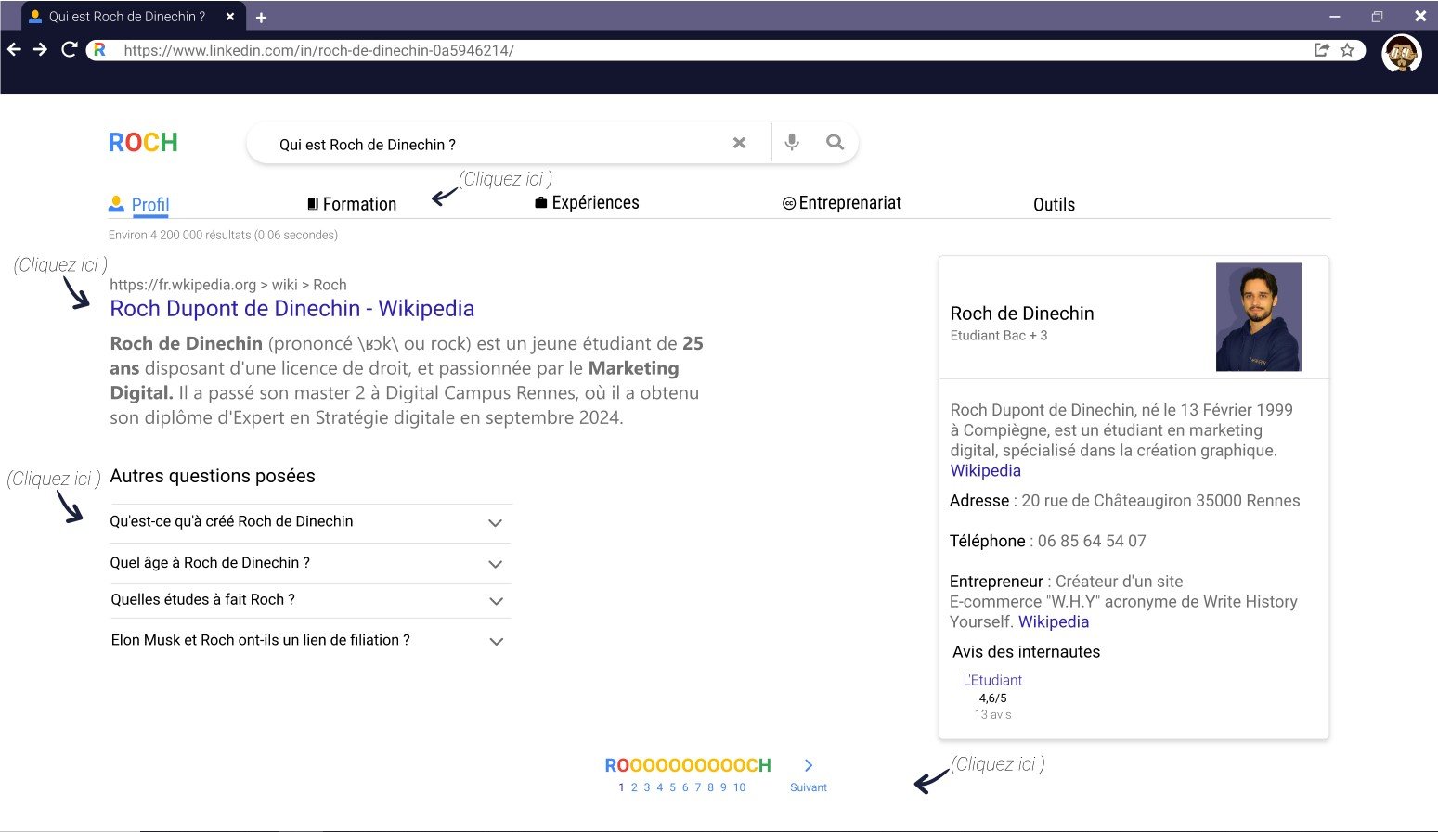Click the 'https://fr.wkipedia.org > wiki > Roch' breadcrumb
This screenshot has width=1438, height=832.
point(228,285)
